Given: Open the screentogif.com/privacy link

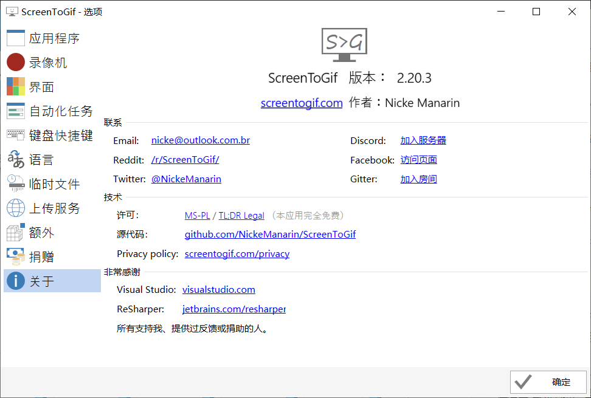Looking at the screenshot, I should (x=237, y=254).
